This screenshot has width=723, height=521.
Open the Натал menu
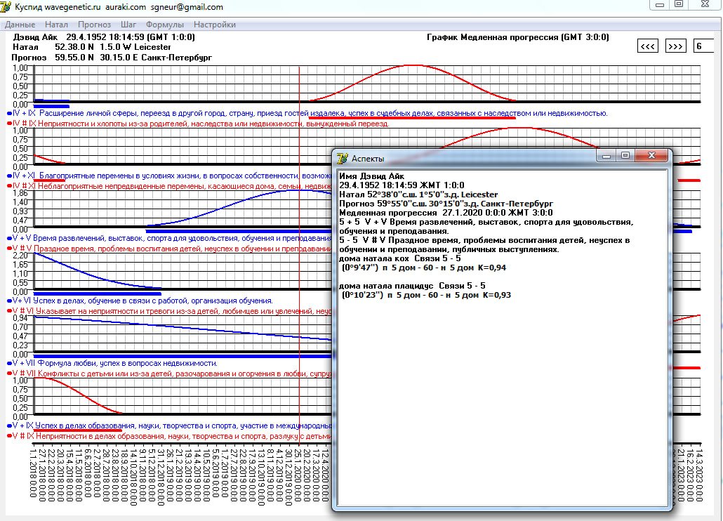coord(56,25)
